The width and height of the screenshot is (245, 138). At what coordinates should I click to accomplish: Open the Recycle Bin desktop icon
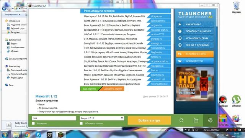coord(236,8)
